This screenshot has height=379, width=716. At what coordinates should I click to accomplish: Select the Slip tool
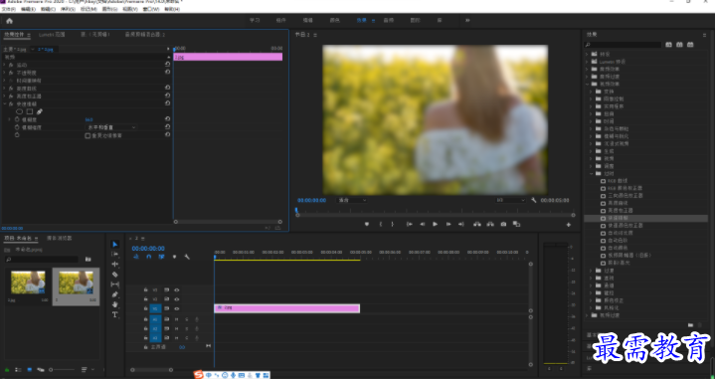pos(115,284)
